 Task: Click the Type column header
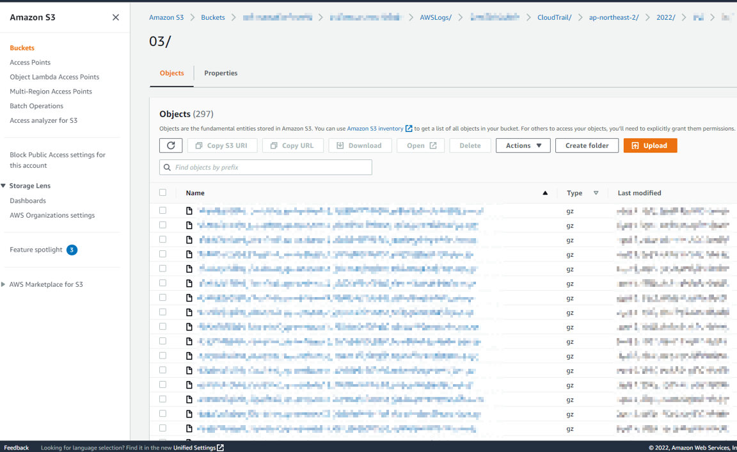tap(575, 193)
